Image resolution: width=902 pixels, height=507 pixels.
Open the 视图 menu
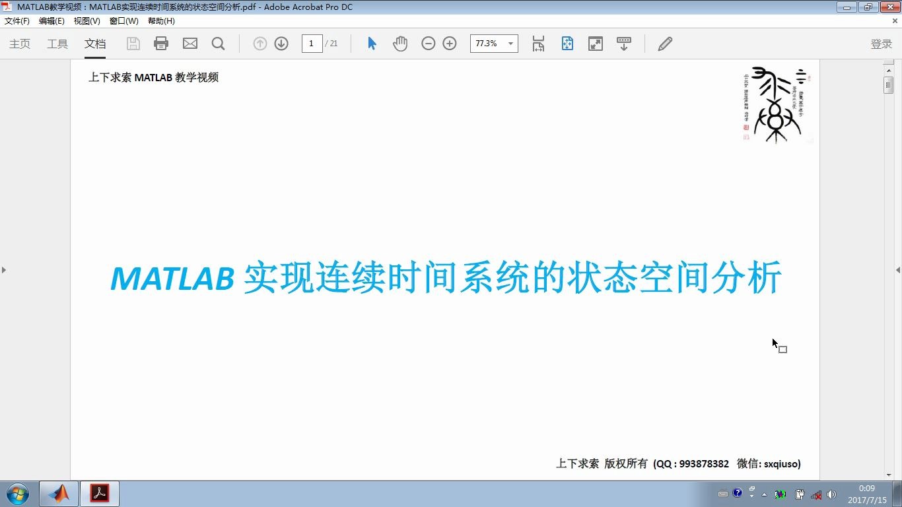[x=87, y=20]
